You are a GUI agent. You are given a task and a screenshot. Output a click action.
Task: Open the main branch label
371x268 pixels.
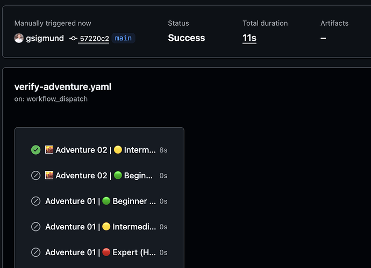click(x=123, y=38)
